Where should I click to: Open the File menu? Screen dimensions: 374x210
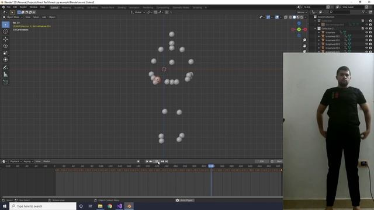tap(9, 7)
